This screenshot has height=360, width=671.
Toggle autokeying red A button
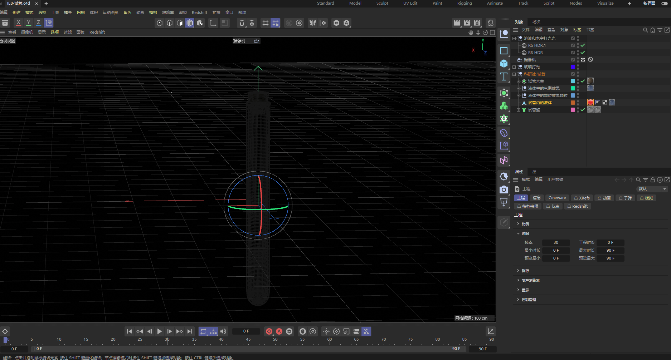tap(279, 331)
